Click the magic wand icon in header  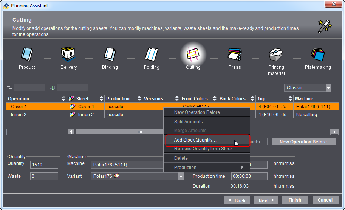(x=325, y=26)
